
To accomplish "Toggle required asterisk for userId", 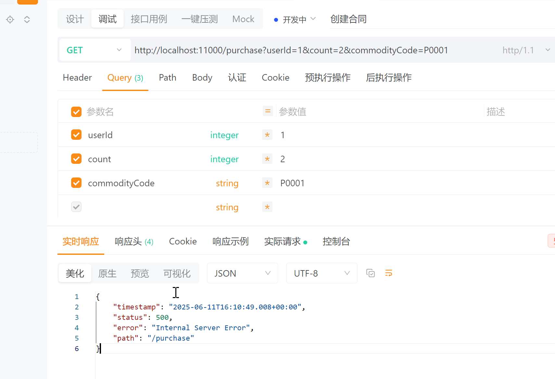I will coord(267,135).
